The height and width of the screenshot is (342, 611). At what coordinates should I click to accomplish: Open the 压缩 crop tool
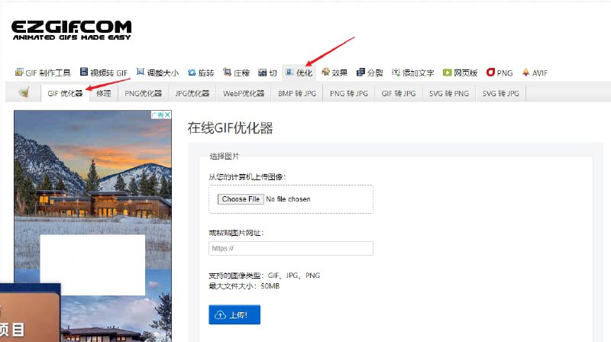click(236, 73)
